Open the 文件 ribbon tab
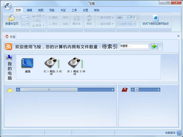This screenshot has width=183, height=137. 18,10
